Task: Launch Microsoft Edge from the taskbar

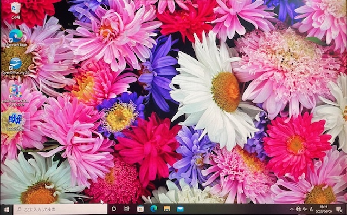Action: [x=153, y=209]
